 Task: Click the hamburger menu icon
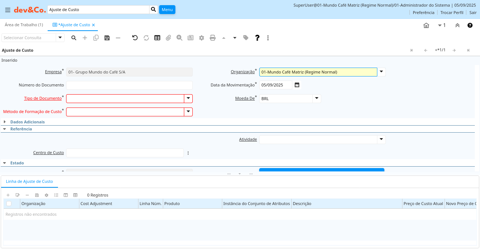point(7,10)
